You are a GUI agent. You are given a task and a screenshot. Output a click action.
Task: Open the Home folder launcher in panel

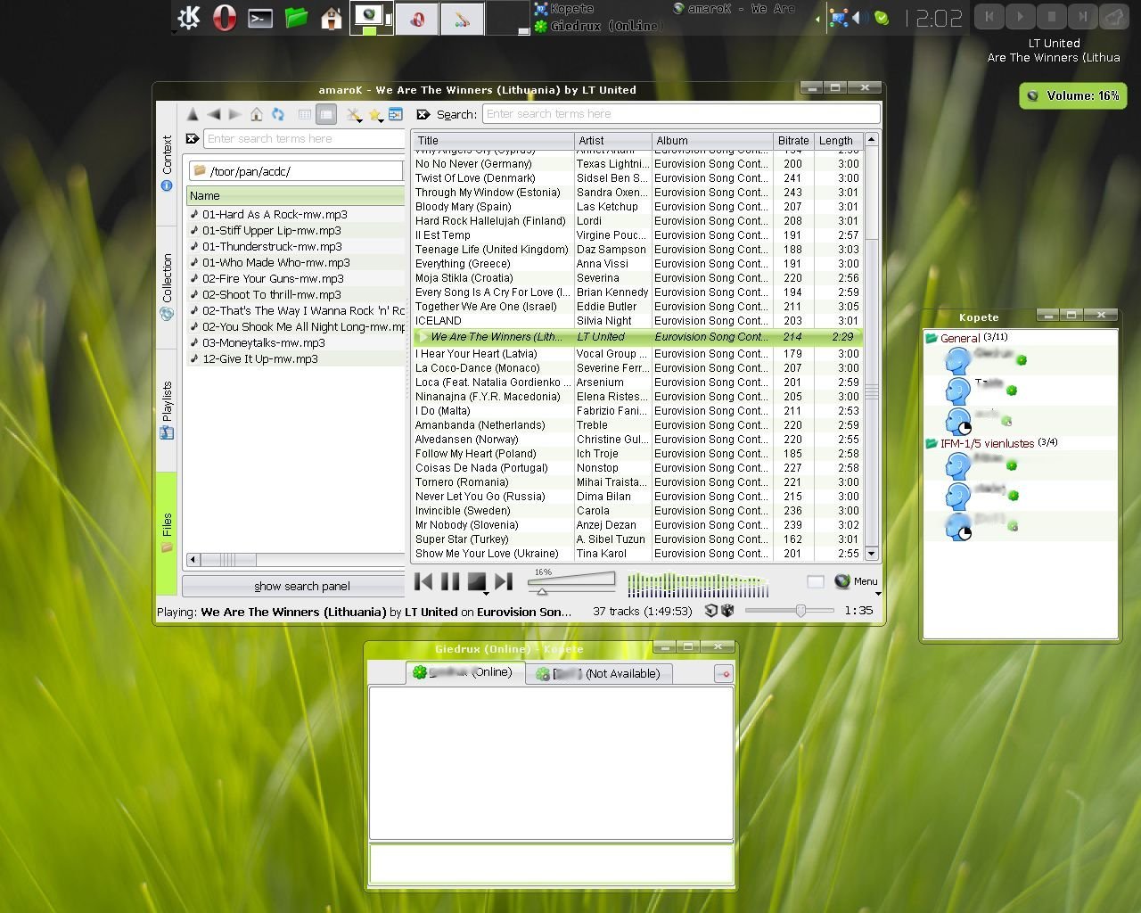coord(332,18)
